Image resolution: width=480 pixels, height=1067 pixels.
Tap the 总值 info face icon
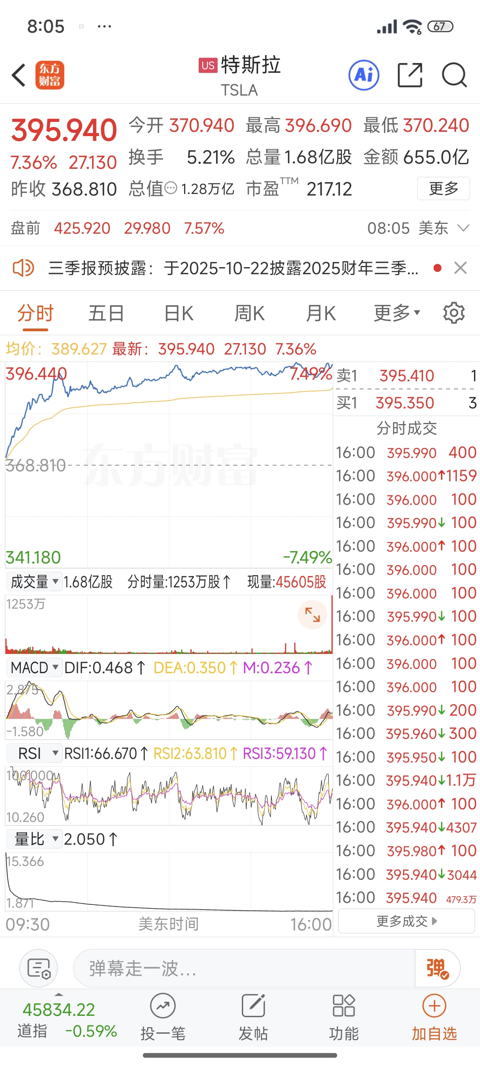pyautogui.click(x=171, y=188)
